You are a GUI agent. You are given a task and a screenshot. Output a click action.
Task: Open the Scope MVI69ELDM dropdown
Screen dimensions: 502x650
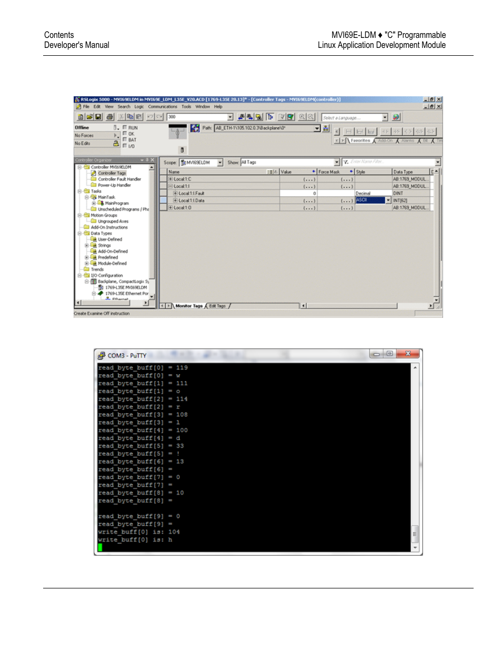pyautogui.click(x=220, y=163)
